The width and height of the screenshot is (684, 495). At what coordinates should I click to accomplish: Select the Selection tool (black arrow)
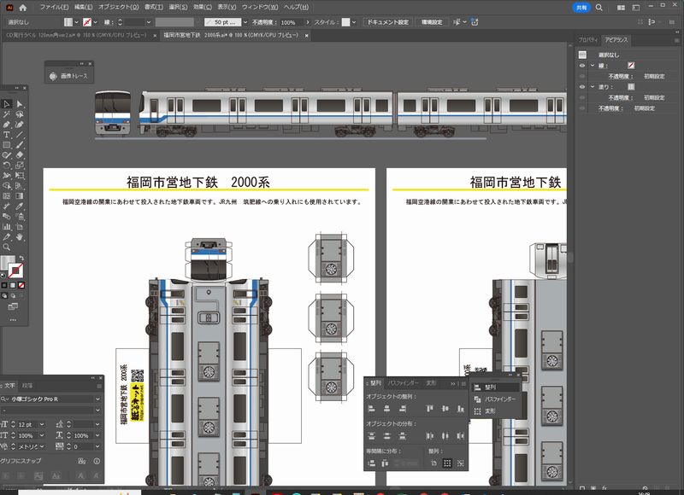pyautogui.click(x=7, y=103)
